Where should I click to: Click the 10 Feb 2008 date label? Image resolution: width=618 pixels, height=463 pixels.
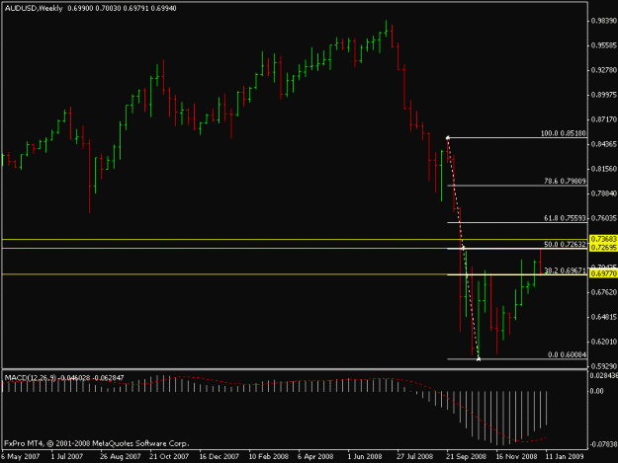pyautogui.click(x=268, y=456)
